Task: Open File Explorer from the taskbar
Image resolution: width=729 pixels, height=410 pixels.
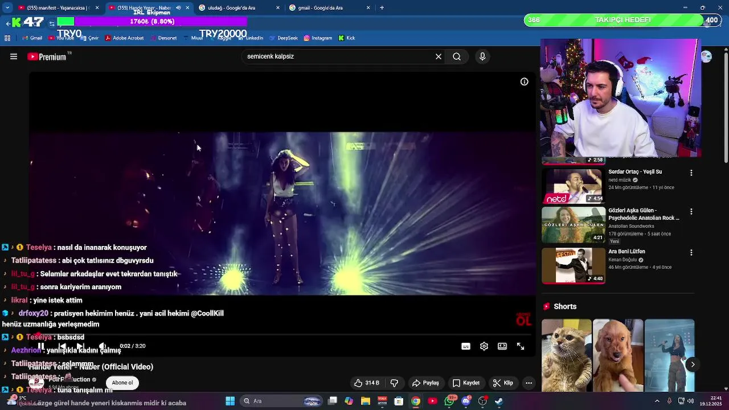Action: pyautogui.click(x=366, y=401)
